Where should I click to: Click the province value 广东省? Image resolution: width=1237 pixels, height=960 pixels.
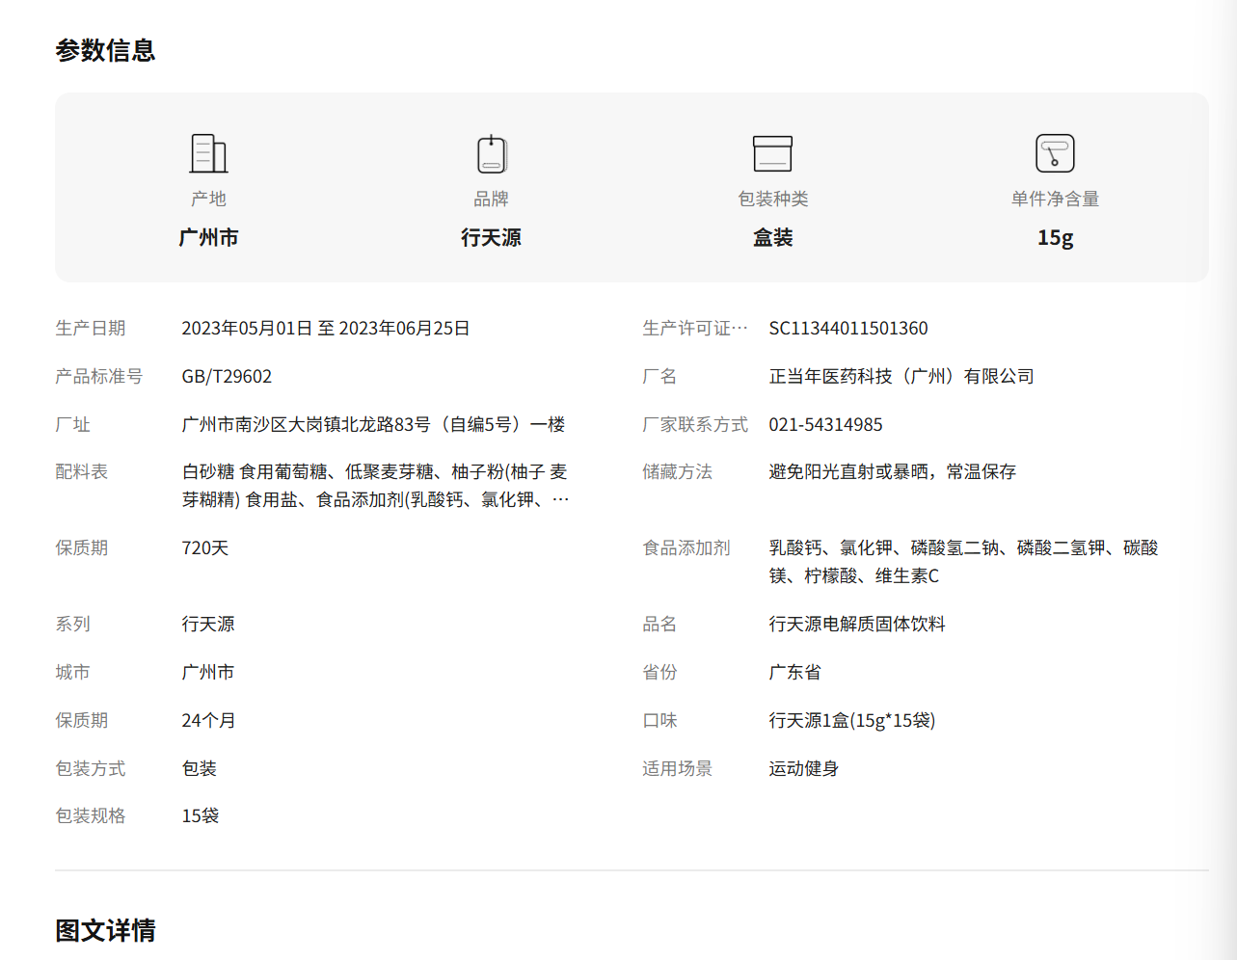795,673
